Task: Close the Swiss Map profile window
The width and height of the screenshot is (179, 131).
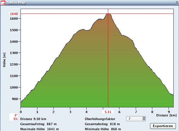Action: (176, 2)
